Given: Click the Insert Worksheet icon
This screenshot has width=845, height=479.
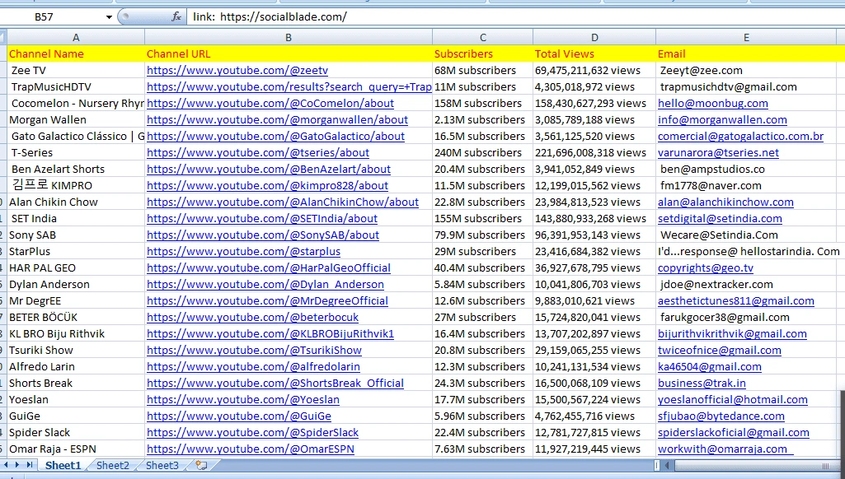Looking at the screenshot, I should point(201,465).
